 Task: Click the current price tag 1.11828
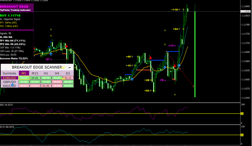coord(246,11)
